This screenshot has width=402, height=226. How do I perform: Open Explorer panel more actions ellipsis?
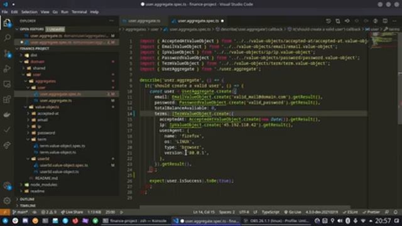point(112,21)
